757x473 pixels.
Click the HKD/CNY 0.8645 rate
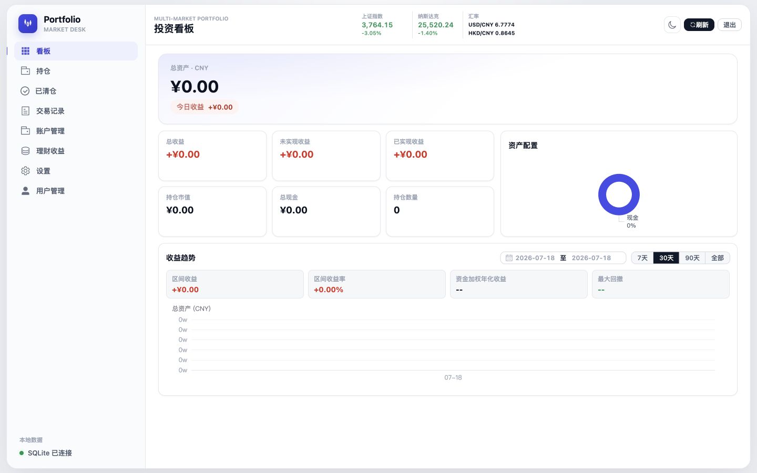point(492,33)
